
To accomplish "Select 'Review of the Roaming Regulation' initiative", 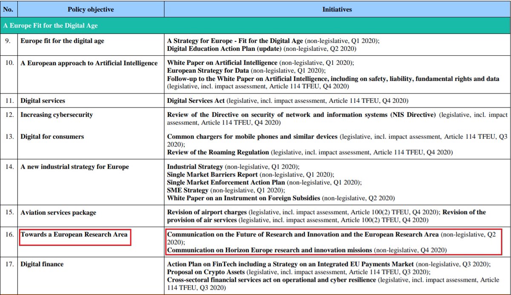I will 218,152.
